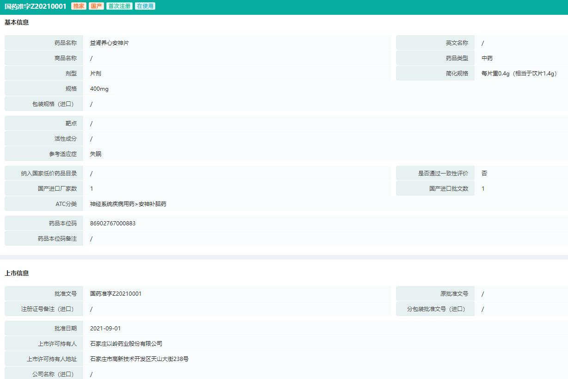Click the 基本信息 section heading
568x379 pixels.
click(17, 22)
